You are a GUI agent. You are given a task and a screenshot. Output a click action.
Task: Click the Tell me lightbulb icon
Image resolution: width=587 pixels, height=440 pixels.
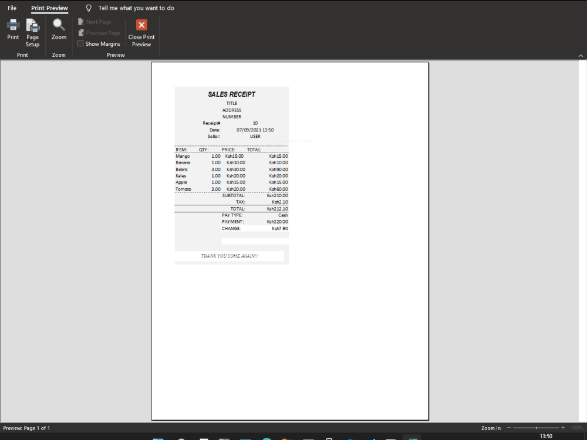pyautogui.click(x=88, y=8)
